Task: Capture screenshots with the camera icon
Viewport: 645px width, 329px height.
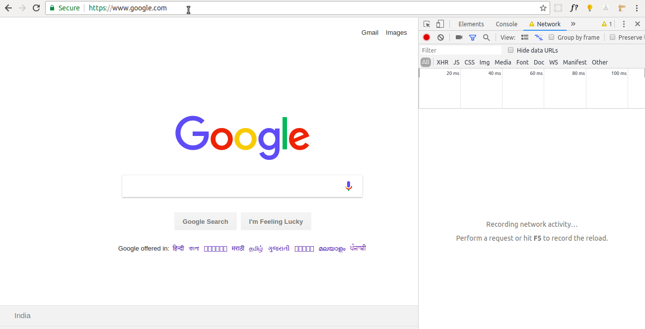Action: pos(459,37)
